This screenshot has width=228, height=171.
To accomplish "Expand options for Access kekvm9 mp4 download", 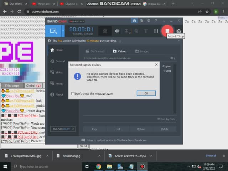I will pyautogui.click(x=151, y=156).
